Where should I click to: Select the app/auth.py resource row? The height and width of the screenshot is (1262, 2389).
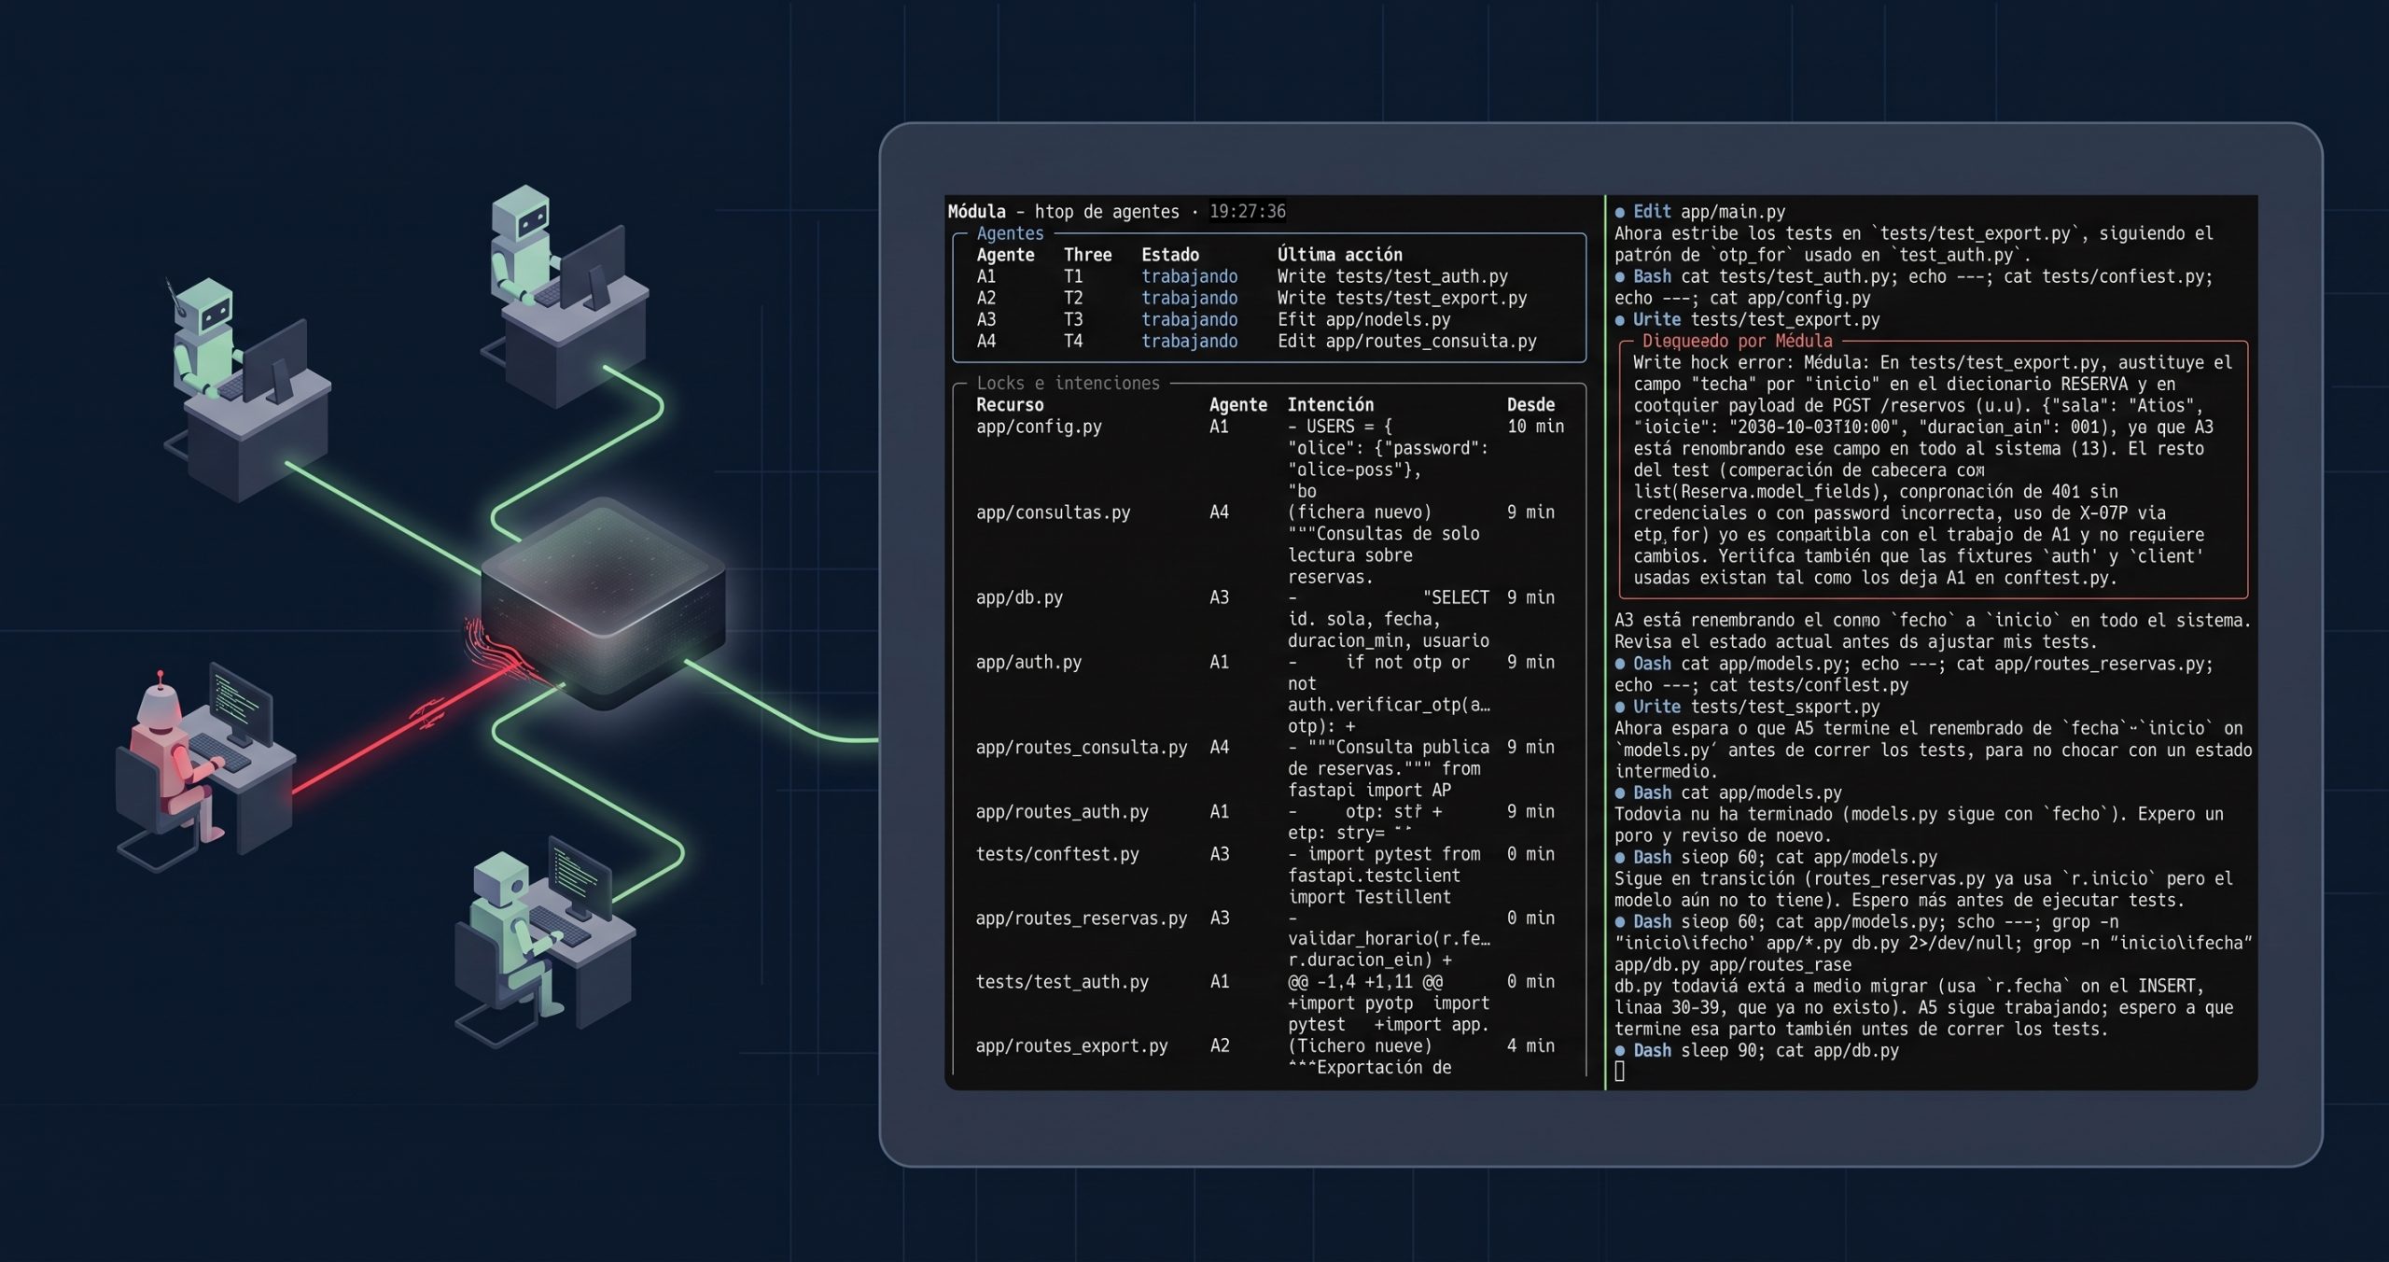1028,663
